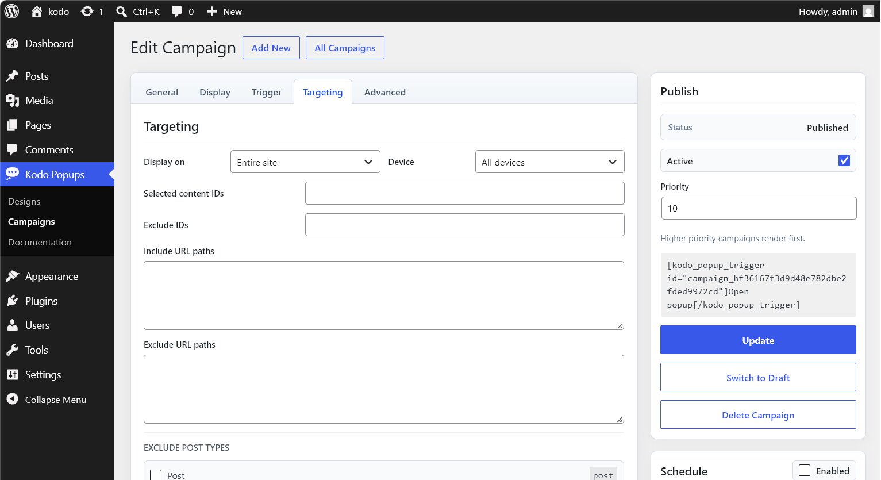Expand the Device dropdown
The image size is (881, 480).
point(550,162)
